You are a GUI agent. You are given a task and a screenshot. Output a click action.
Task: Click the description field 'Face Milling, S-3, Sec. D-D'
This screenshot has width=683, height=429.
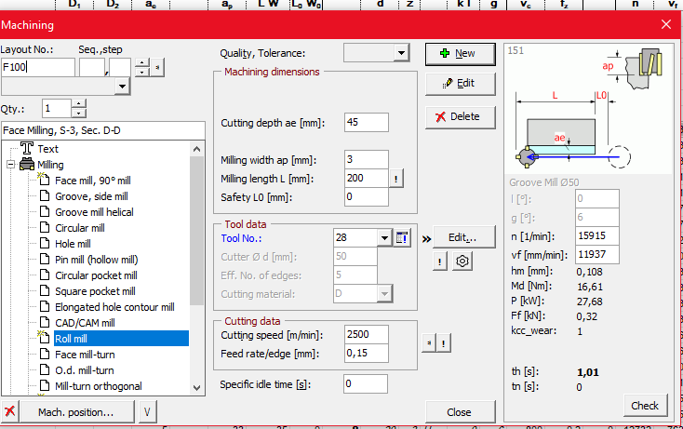pyautogui.click(x=103, y=130)
